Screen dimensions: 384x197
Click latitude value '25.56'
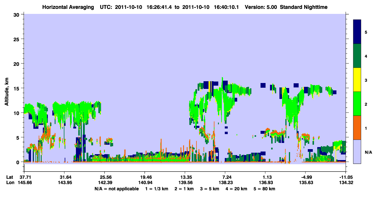click(x=104, y=177)
